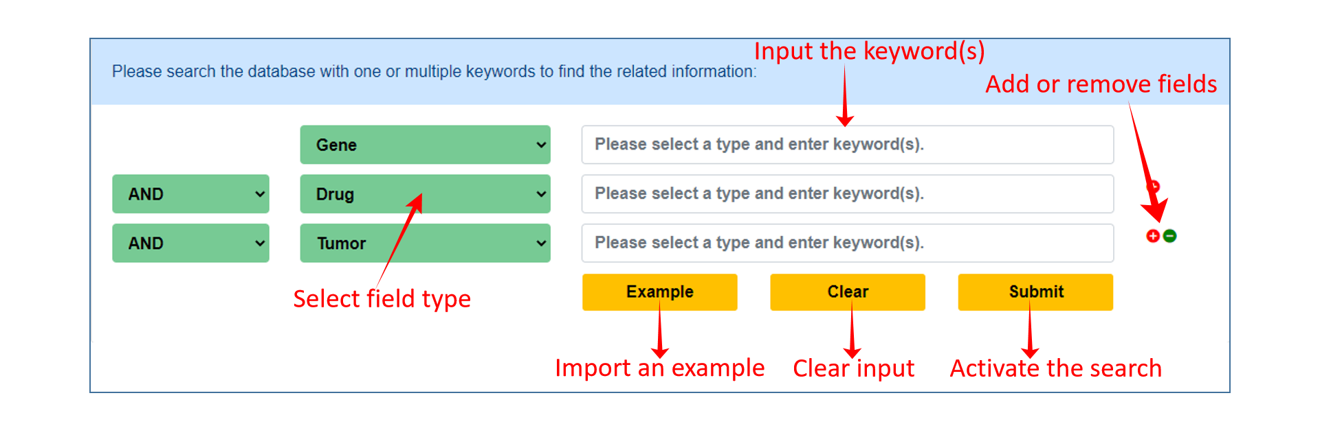Screen dimensions: 1320x437
Task: Click the red plus icon beside the Drug row
Action: point(1154,186)
